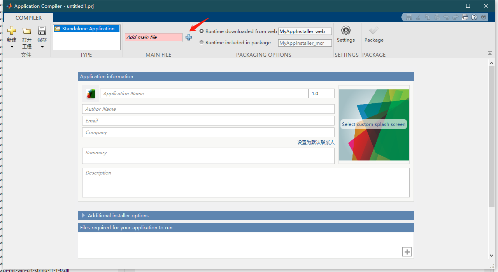Click the plus icon to add main file
Viewport: 498px width, 272px height.
[x=189, y=37]
